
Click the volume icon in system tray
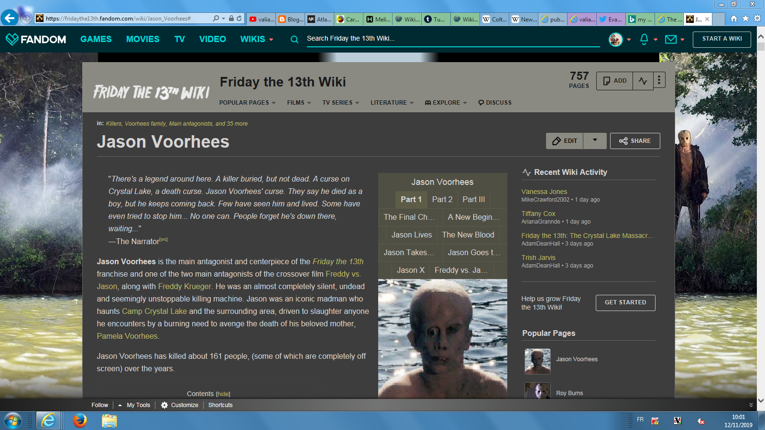pos(700,421)
